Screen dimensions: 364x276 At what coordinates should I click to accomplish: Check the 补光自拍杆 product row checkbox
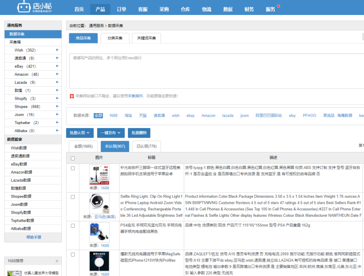[73, 168]
